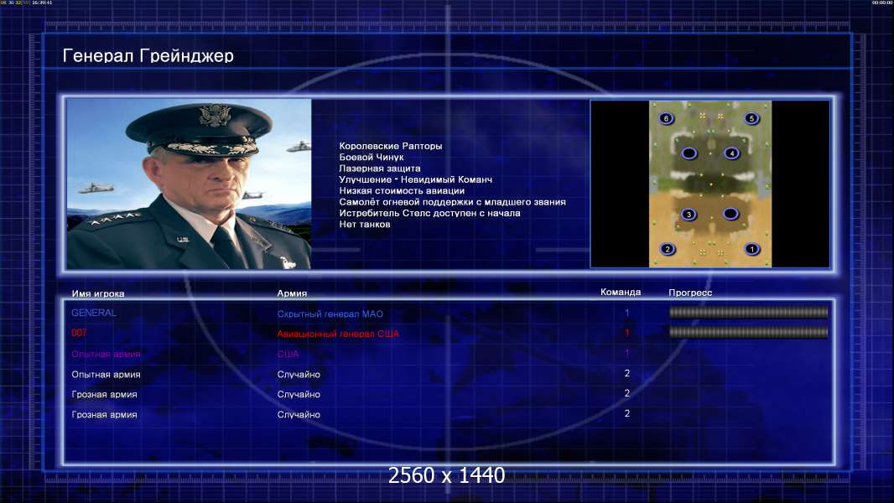This screenshot has height=503, width=894.
Task: Select the red player name '007'
Action: coord(79,333)
